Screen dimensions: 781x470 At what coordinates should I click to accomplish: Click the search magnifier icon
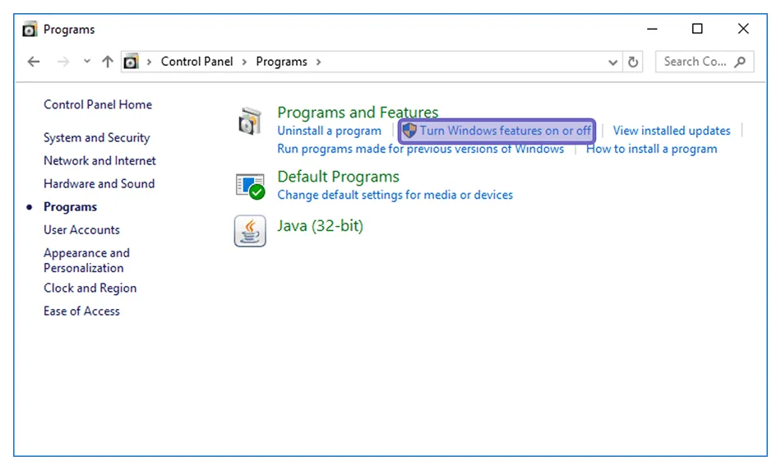click(x=740, y=62)
